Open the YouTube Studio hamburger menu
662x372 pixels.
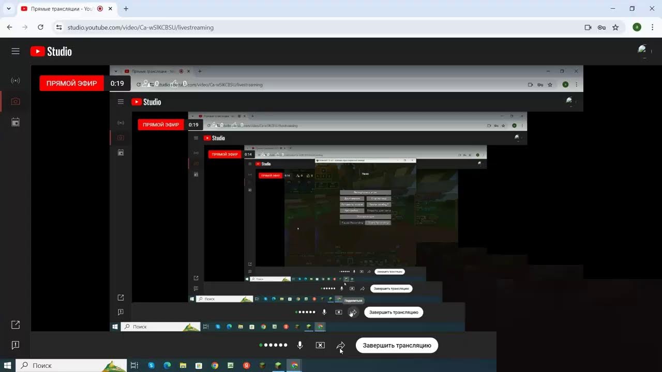16,51
